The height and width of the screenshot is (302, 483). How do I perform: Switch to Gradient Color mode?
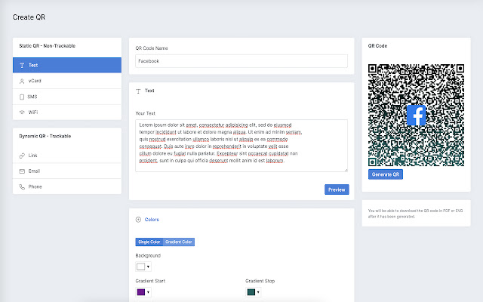point(179,242)
